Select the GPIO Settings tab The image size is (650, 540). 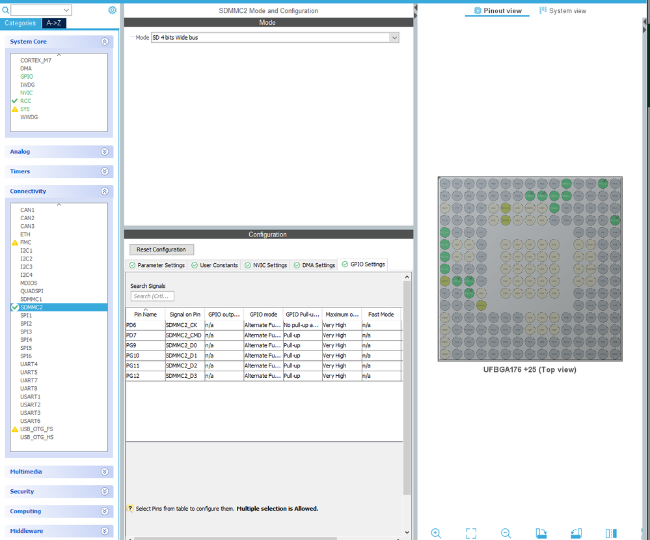click(363, 264)
